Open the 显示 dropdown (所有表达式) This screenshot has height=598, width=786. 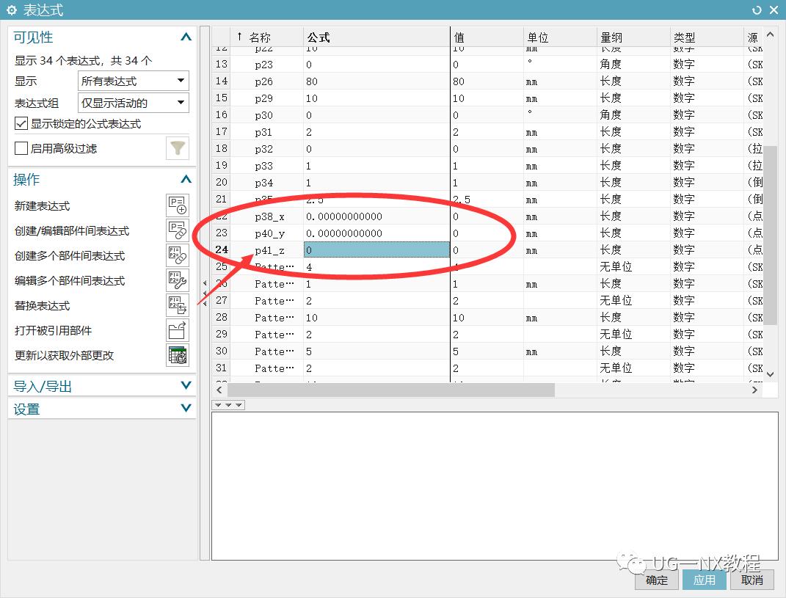pyautogui.click(x=134, y=81)
